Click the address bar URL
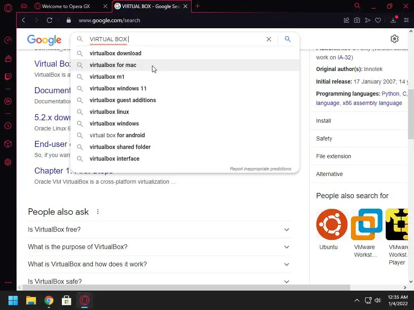Screen dimensions: 414x310 pos(109,20)
